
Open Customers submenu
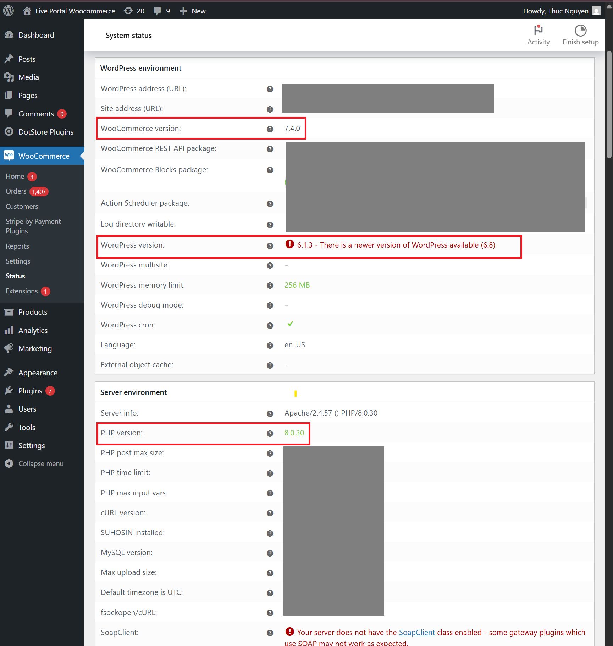click(22, 206)
